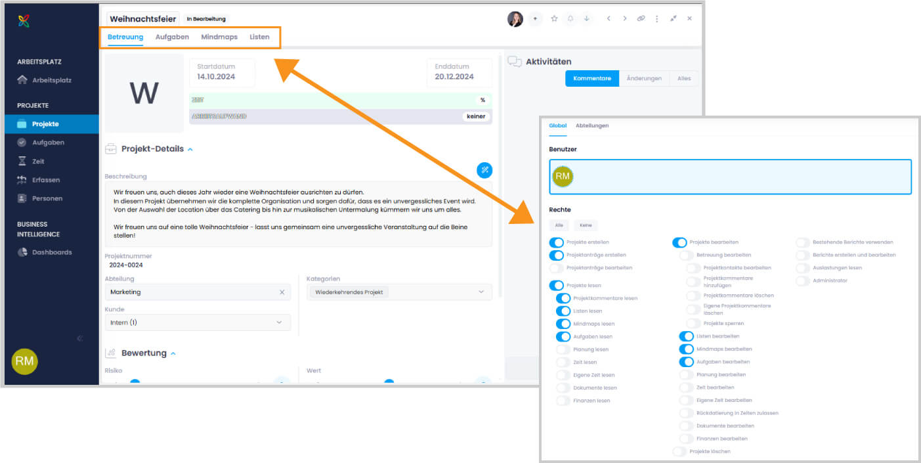Open the three-dot more options menu
921x463 pixels.
coord(657,19)
